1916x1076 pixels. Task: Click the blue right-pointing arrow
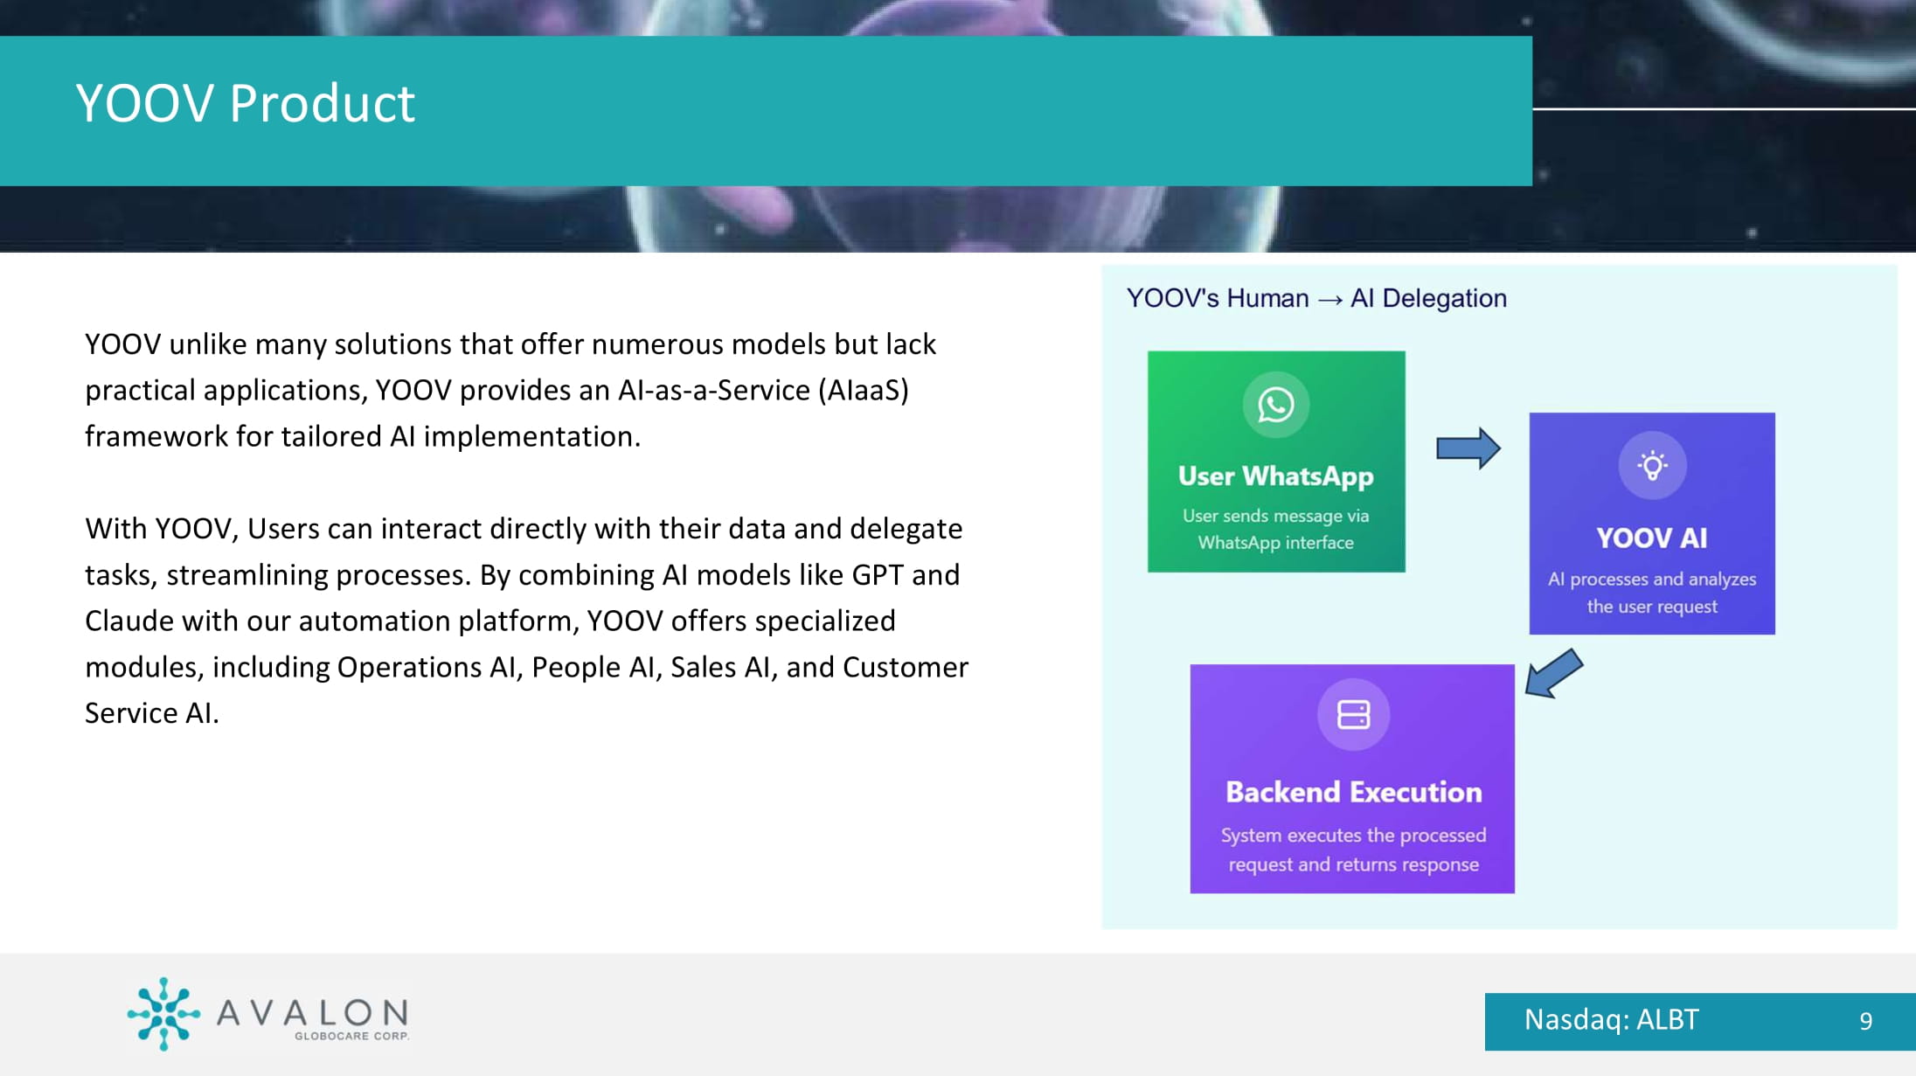coord(1468,448)
